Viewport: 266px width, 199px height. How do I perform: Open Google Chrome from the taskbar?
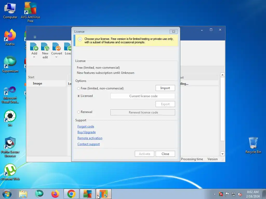click(71, 194)
